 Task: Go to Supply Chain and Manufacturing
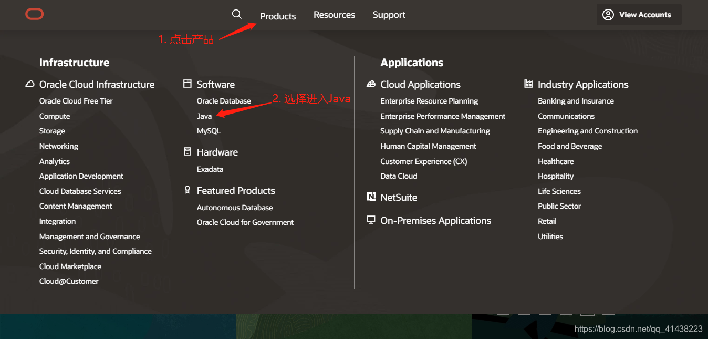coord(435,131)
